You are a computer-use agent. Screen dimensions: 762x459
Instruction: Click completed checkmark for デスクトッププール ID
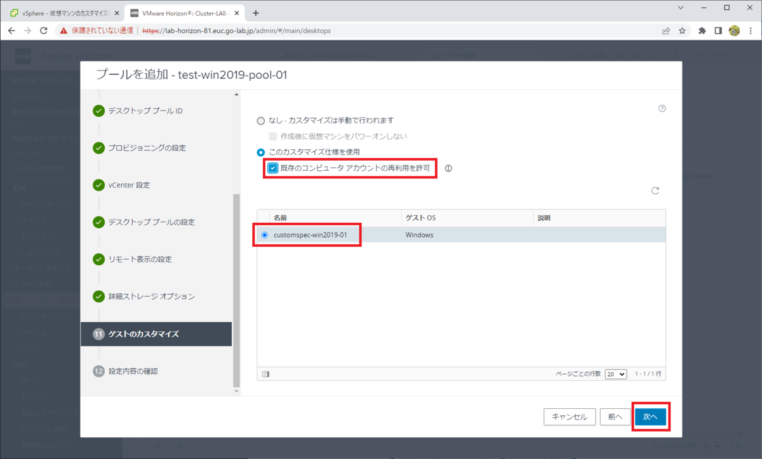tap(98, 110)
